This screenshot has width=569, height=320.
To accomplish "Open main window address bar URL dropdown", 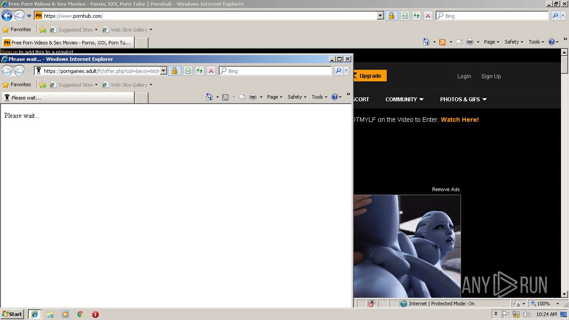I will pyautogui.click(x=380, y=16).
